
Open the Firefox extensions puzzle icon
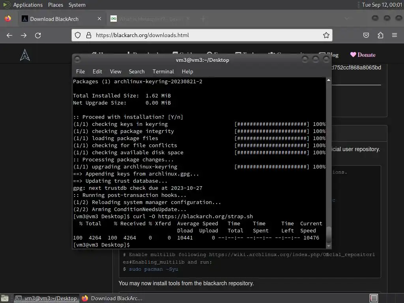380,35
